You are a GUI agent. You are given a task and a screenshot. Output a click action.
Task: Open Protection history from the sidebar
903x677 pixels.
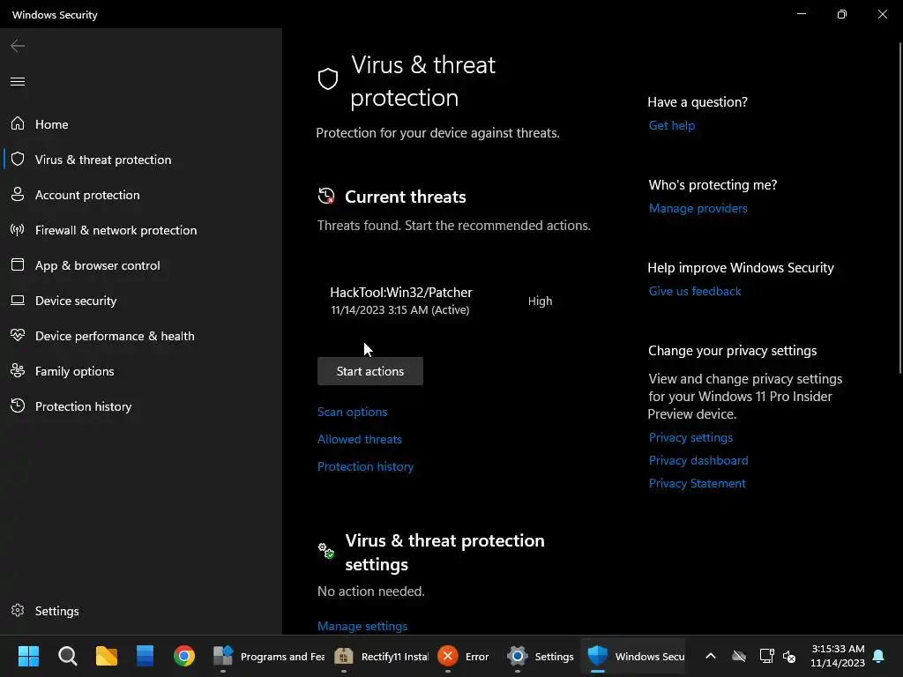tap(141, 406)
